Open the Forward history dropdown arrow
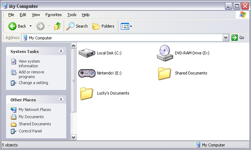The width and height of the screenshot is (251, 150). click(x=49, y=26)
